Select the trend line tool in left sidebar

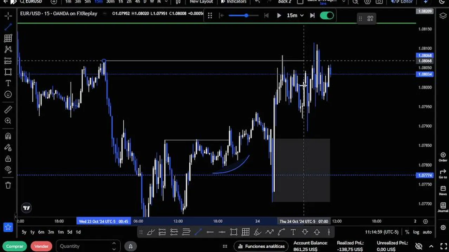8,27
